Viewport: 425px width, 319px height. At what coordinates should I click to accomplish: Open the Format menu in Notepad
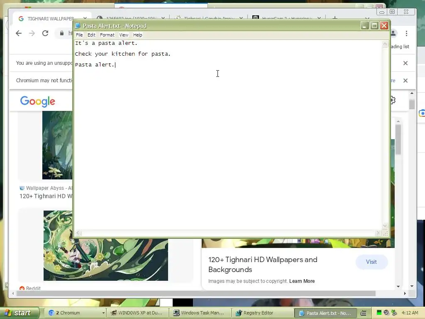tap(107, 35)
